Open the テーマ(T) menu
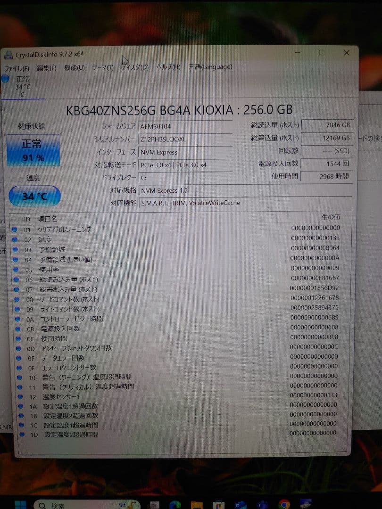The image size is (382, 509). pyautogui.click(x=102, y=68)
